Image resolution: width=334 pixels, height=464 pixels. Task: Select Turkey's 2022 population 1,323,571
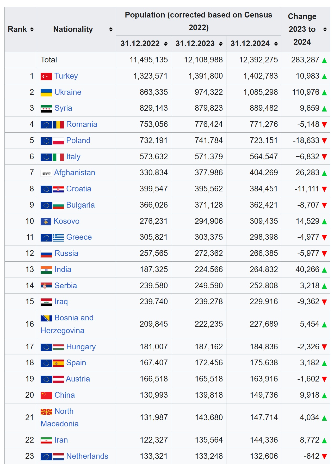click(x=151, y=76)
